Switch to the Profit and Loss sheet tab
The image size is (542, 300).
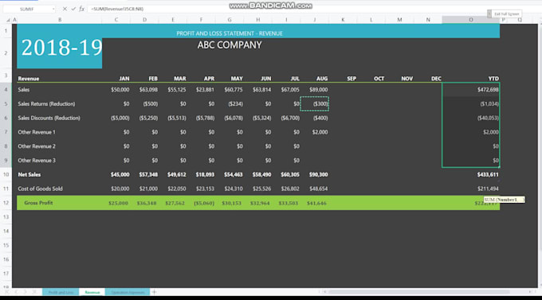click(61, 292)
